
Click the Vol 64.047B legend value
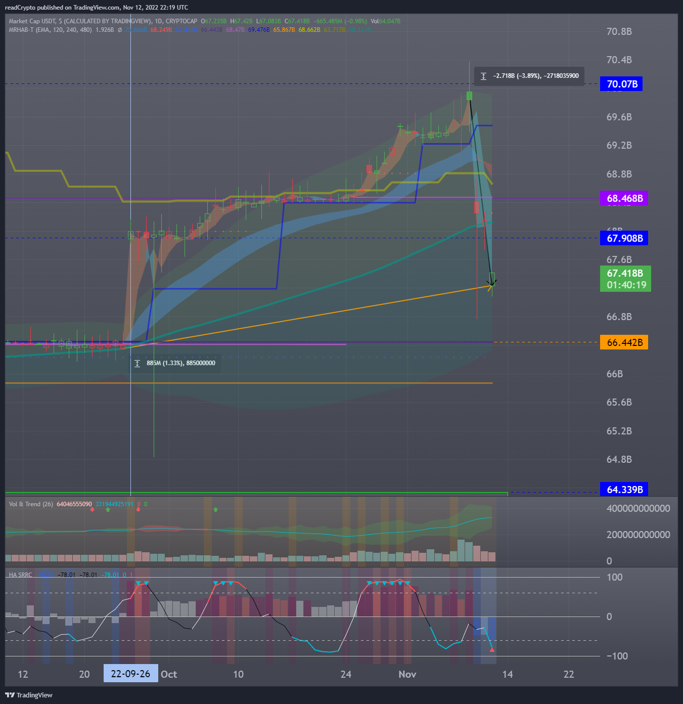(386, 21)
